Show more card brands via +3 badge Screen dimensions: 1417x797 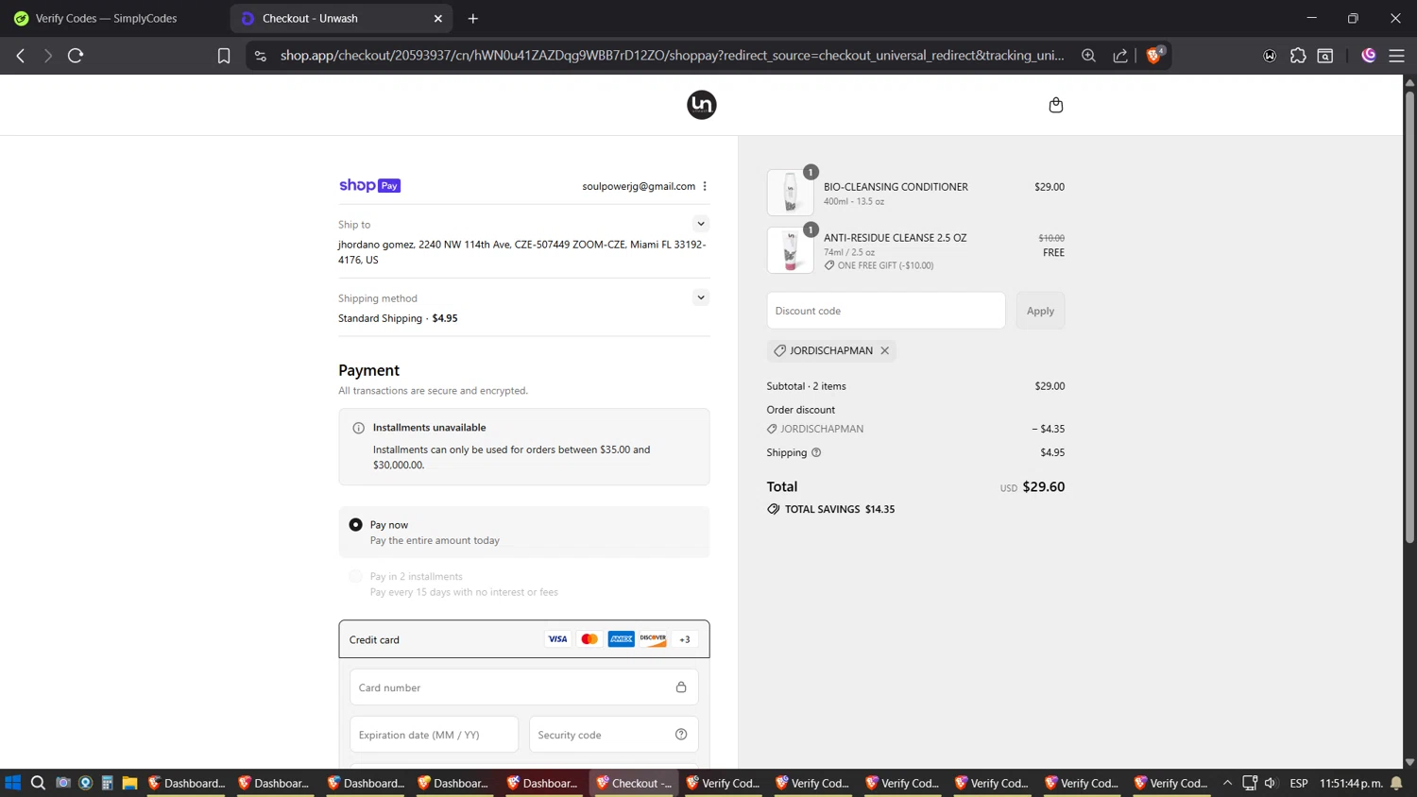(685, 639)
